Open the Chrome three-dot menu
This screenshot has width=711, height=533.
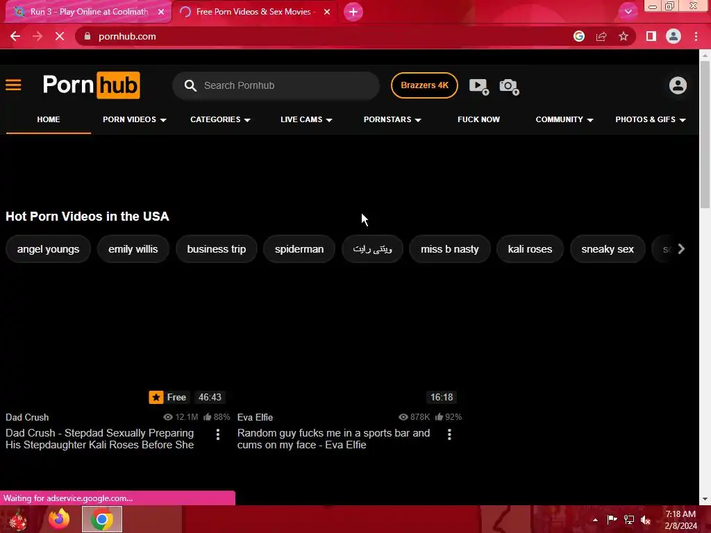(696, 36)
